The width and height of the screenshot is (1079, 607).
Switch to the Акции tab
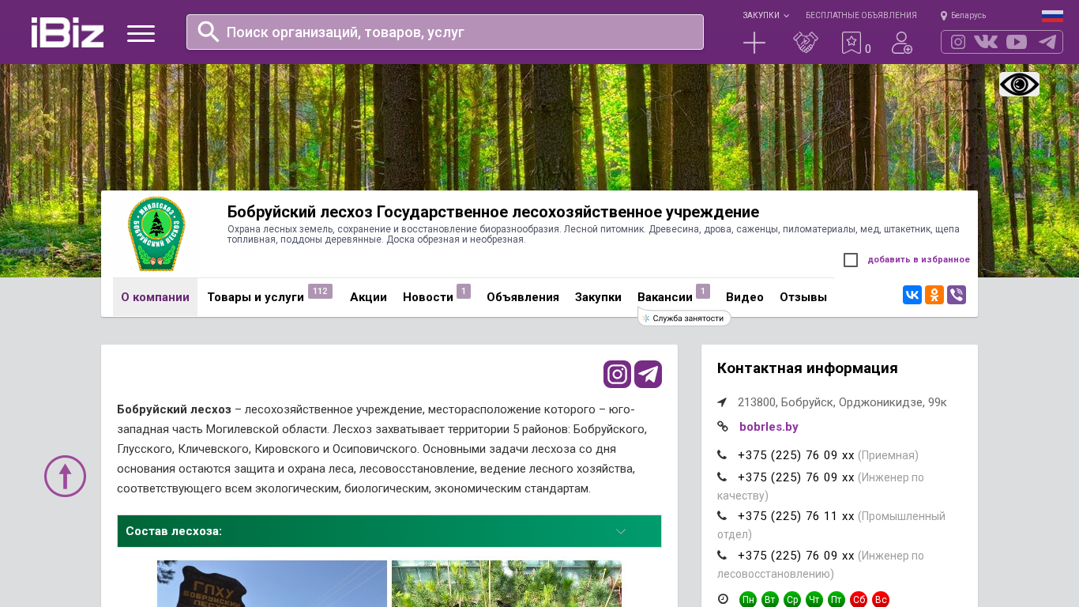(368, 297)
